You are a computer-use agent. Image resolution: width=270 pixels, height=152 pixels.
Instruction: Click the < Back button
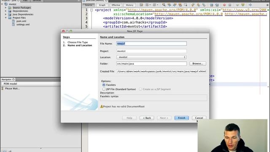pos(147,118)
